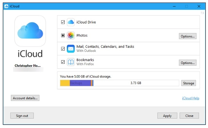Click the Bookmarks book icon
Image resolution: width=208 pixels, height=128 pixels.
71,62
